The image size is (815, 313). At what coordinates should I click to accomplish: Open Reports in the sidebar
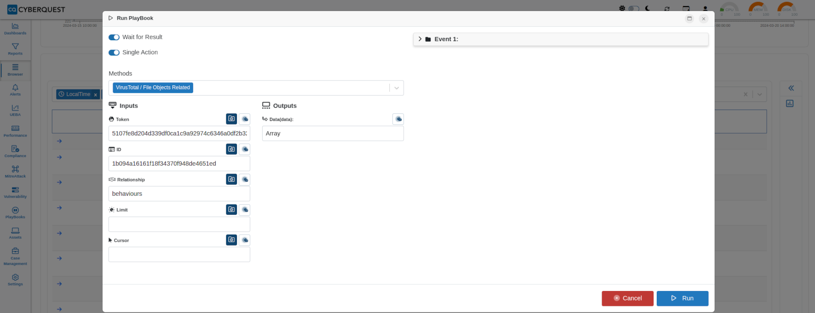15,49
